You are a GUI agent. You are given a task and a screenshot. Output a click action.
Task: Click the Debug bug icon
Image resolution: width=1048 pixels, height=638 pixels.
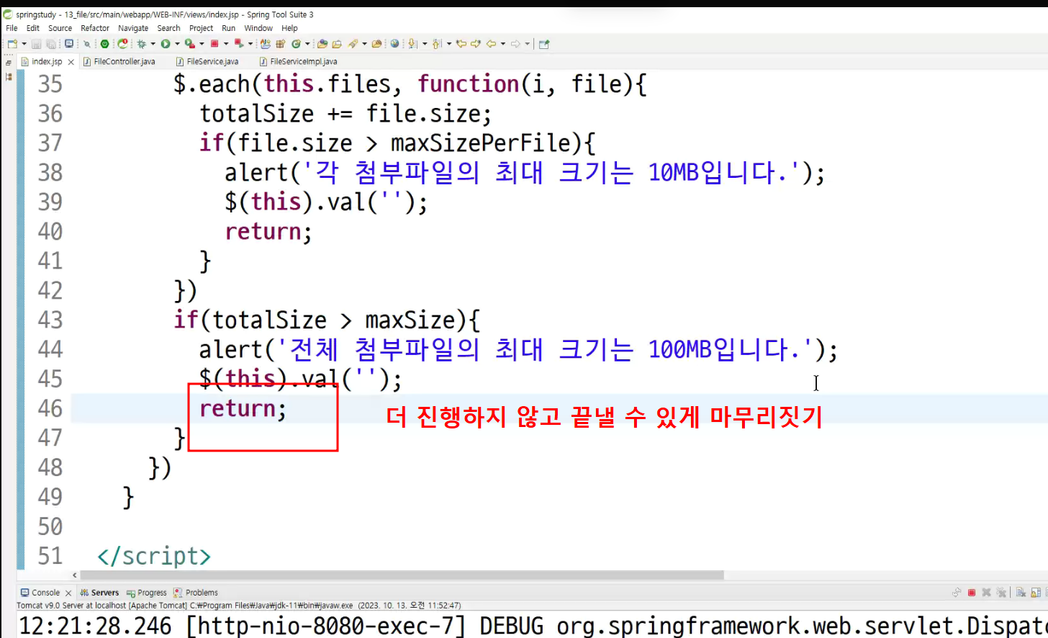tap(142, 44)
